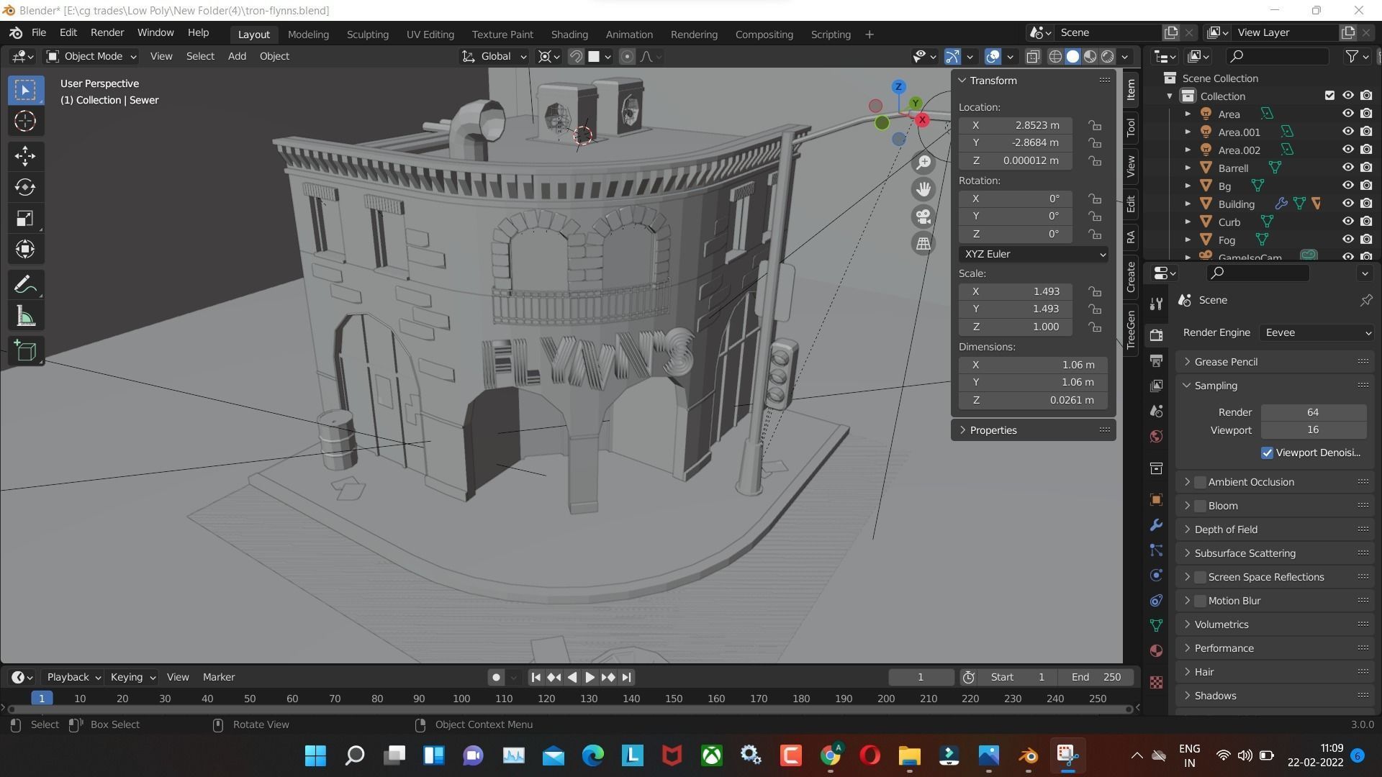1382x777 pixels.
Task: Open the Render properties tab
Action: (x=1156, y=335)
